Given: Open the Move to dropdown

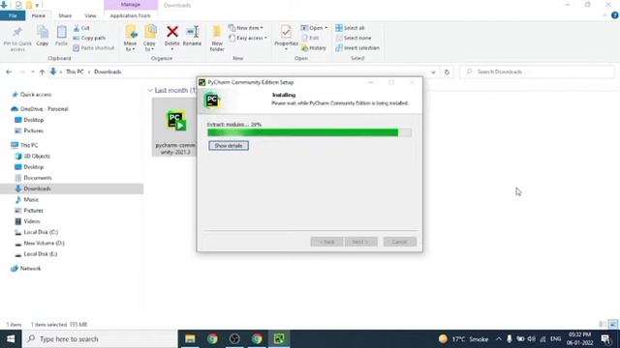Looking at the screenshot, I should coord(130,39).
